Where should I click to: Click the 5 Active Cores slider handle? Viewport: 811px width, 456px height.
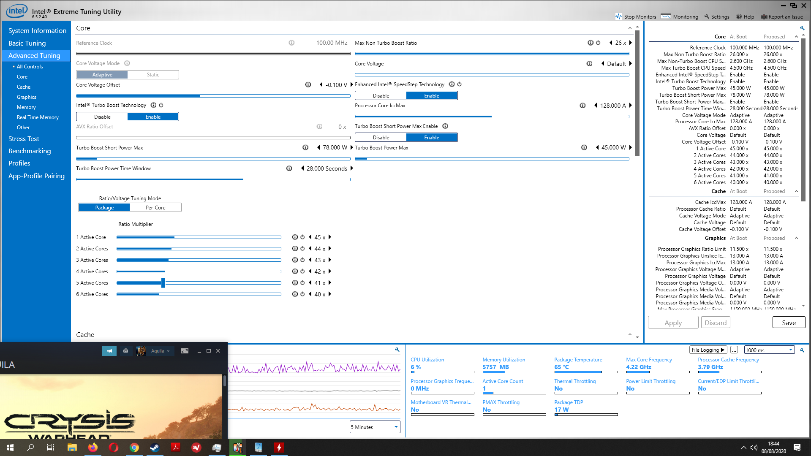coord(163,283)
